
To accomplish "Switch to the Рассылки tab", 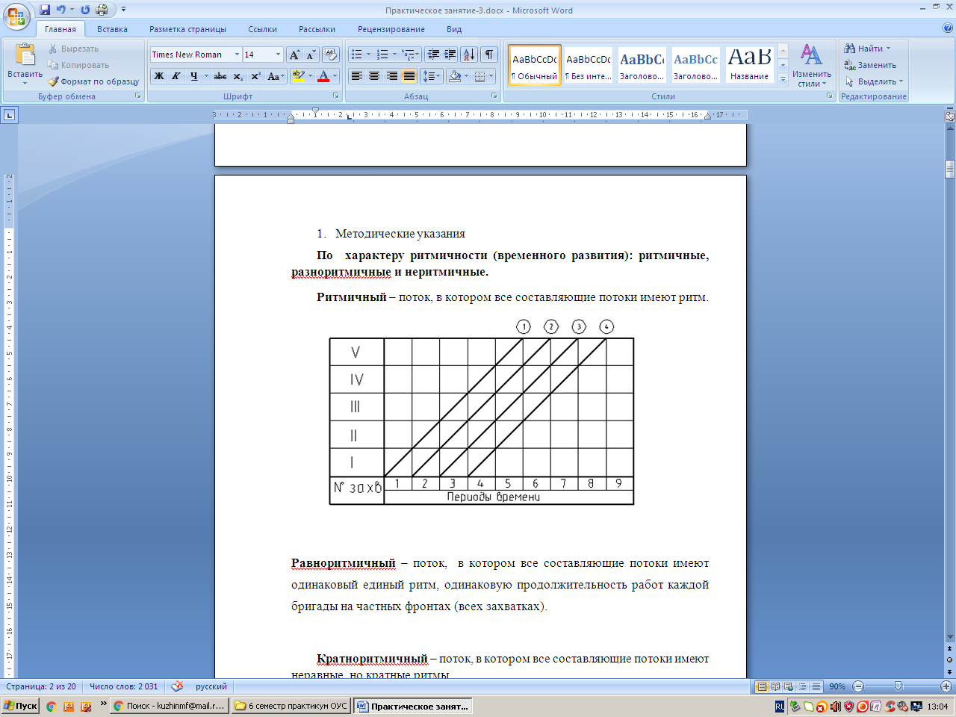I will coord(317,29).
